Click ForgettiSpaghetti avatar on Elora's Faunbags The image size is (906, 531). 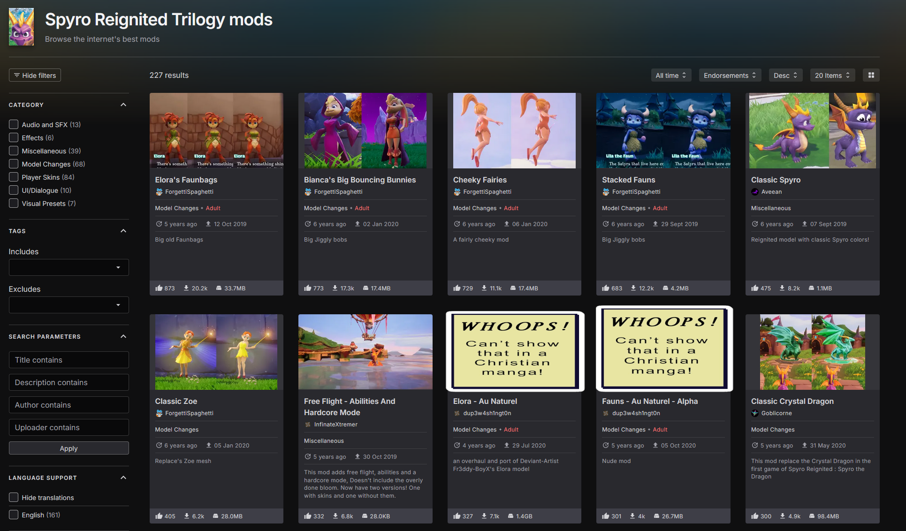[159, 192]
